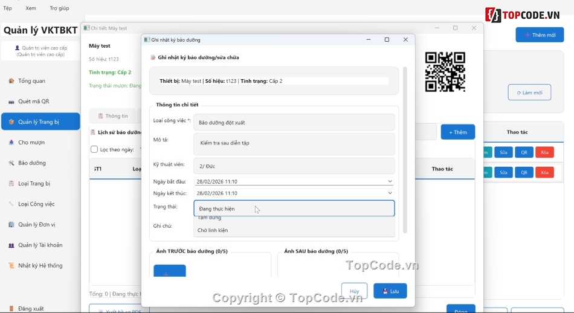
Task: Click Số hiệu: t123 label
Action: tap(103, 59)
